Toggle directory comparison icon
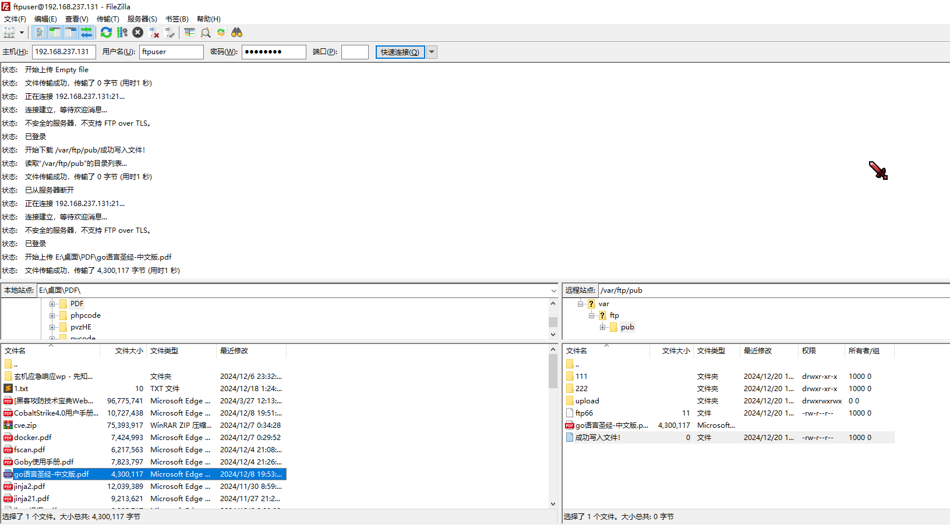This screenshot has width=950, height=525. [x=206, y=33]
